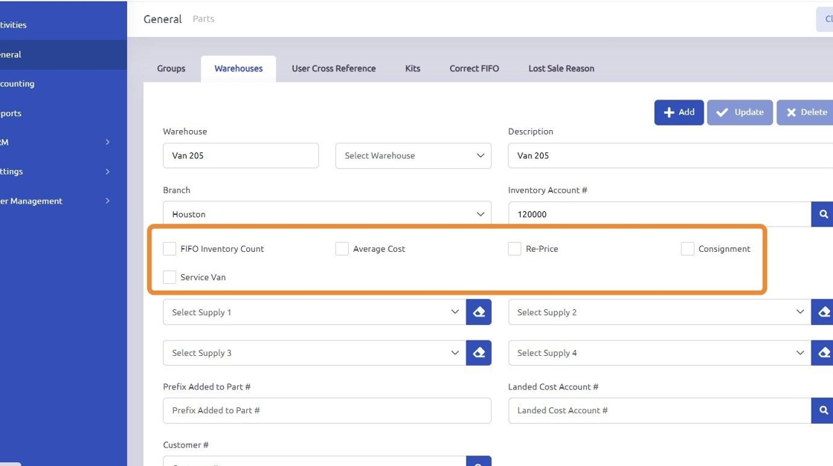833x466 pixels.
Task: Search Inventory Account # with magnifier icon
Action: tap(823, 214)
